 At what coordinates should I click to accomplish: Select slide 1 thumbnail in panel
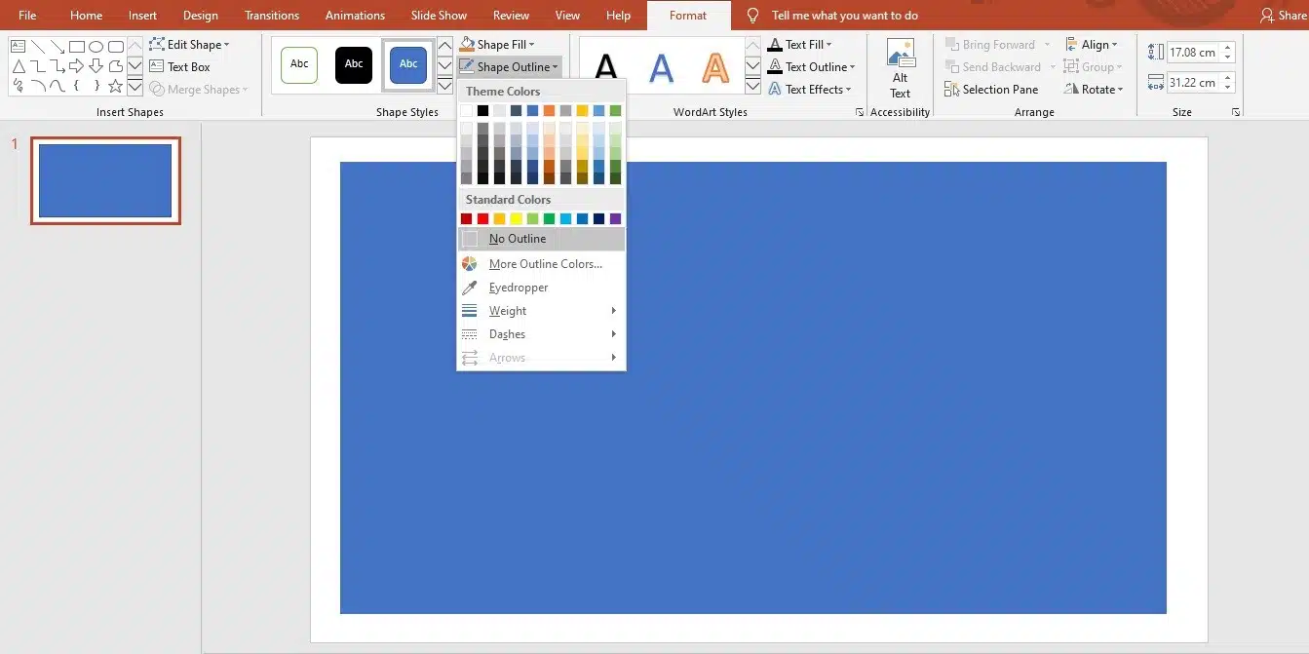[105, 179]
